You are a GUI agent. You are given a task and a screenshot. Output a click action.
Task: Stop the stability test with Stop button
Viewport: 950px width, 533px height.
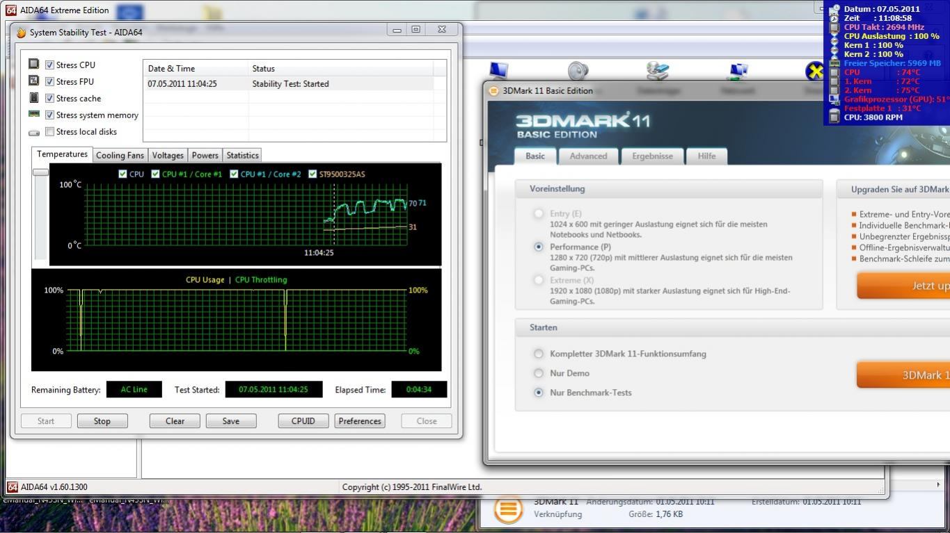[102, 421]
